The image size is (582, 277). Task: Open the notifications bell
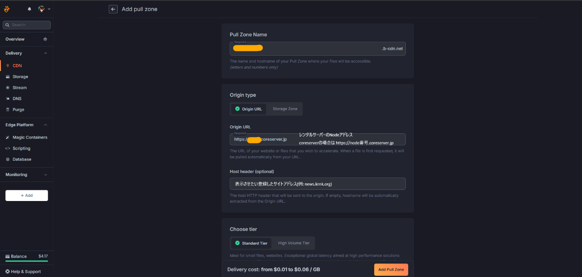coord(30,9)
